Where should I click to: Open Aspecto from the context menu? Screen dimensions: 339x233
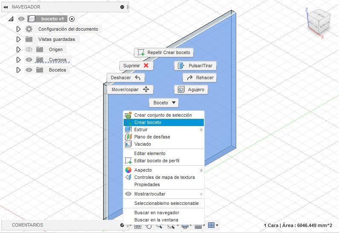click(x=164, y=170)
